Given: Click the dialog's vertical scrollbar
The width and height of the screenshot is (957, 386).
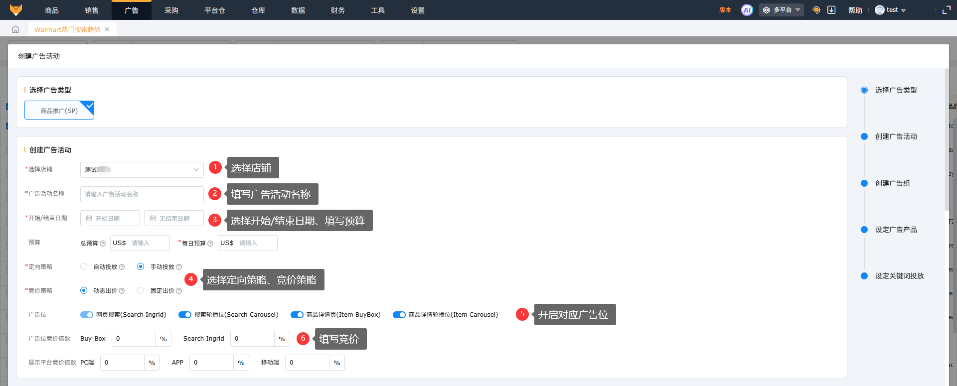Looking at the screenshot, I should [947, 139].
